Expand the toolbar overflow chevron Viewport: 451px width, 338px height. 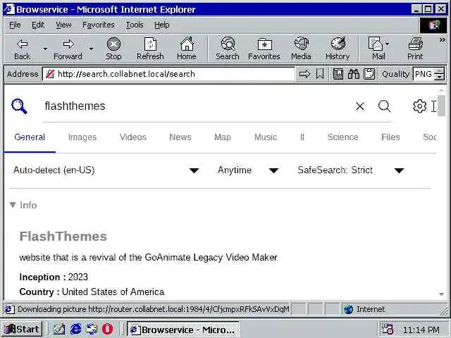tap(442, 40)
